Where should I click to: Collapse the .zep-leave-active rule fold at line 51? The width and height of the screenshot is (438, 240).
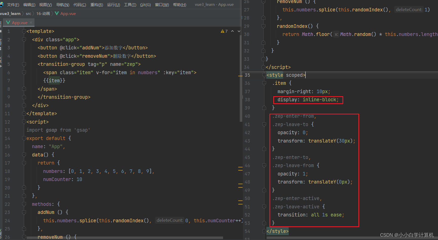click(264, 207)
